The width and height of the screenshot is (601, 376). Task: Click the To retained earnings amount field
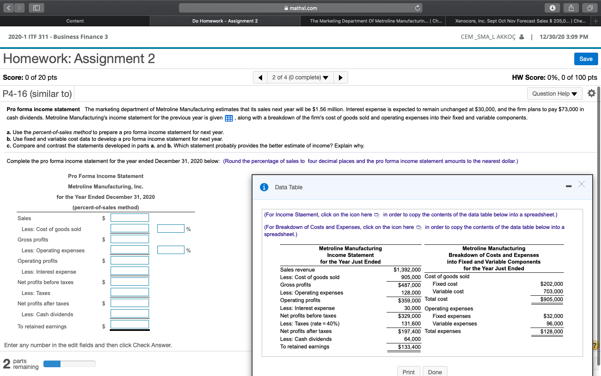pos(130,324)
